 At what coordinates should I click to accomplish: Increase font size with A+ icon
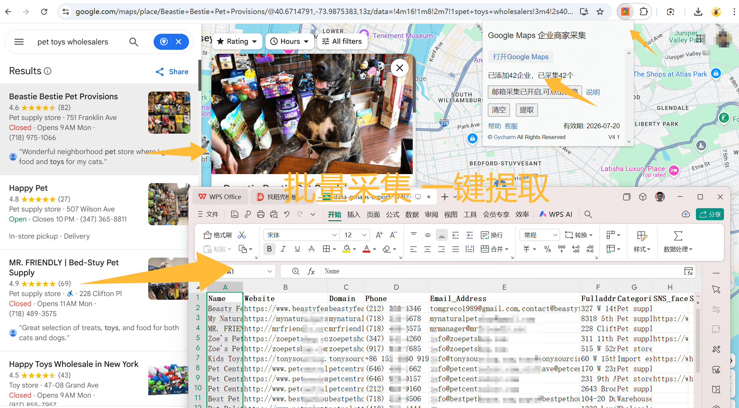(379, 235)
